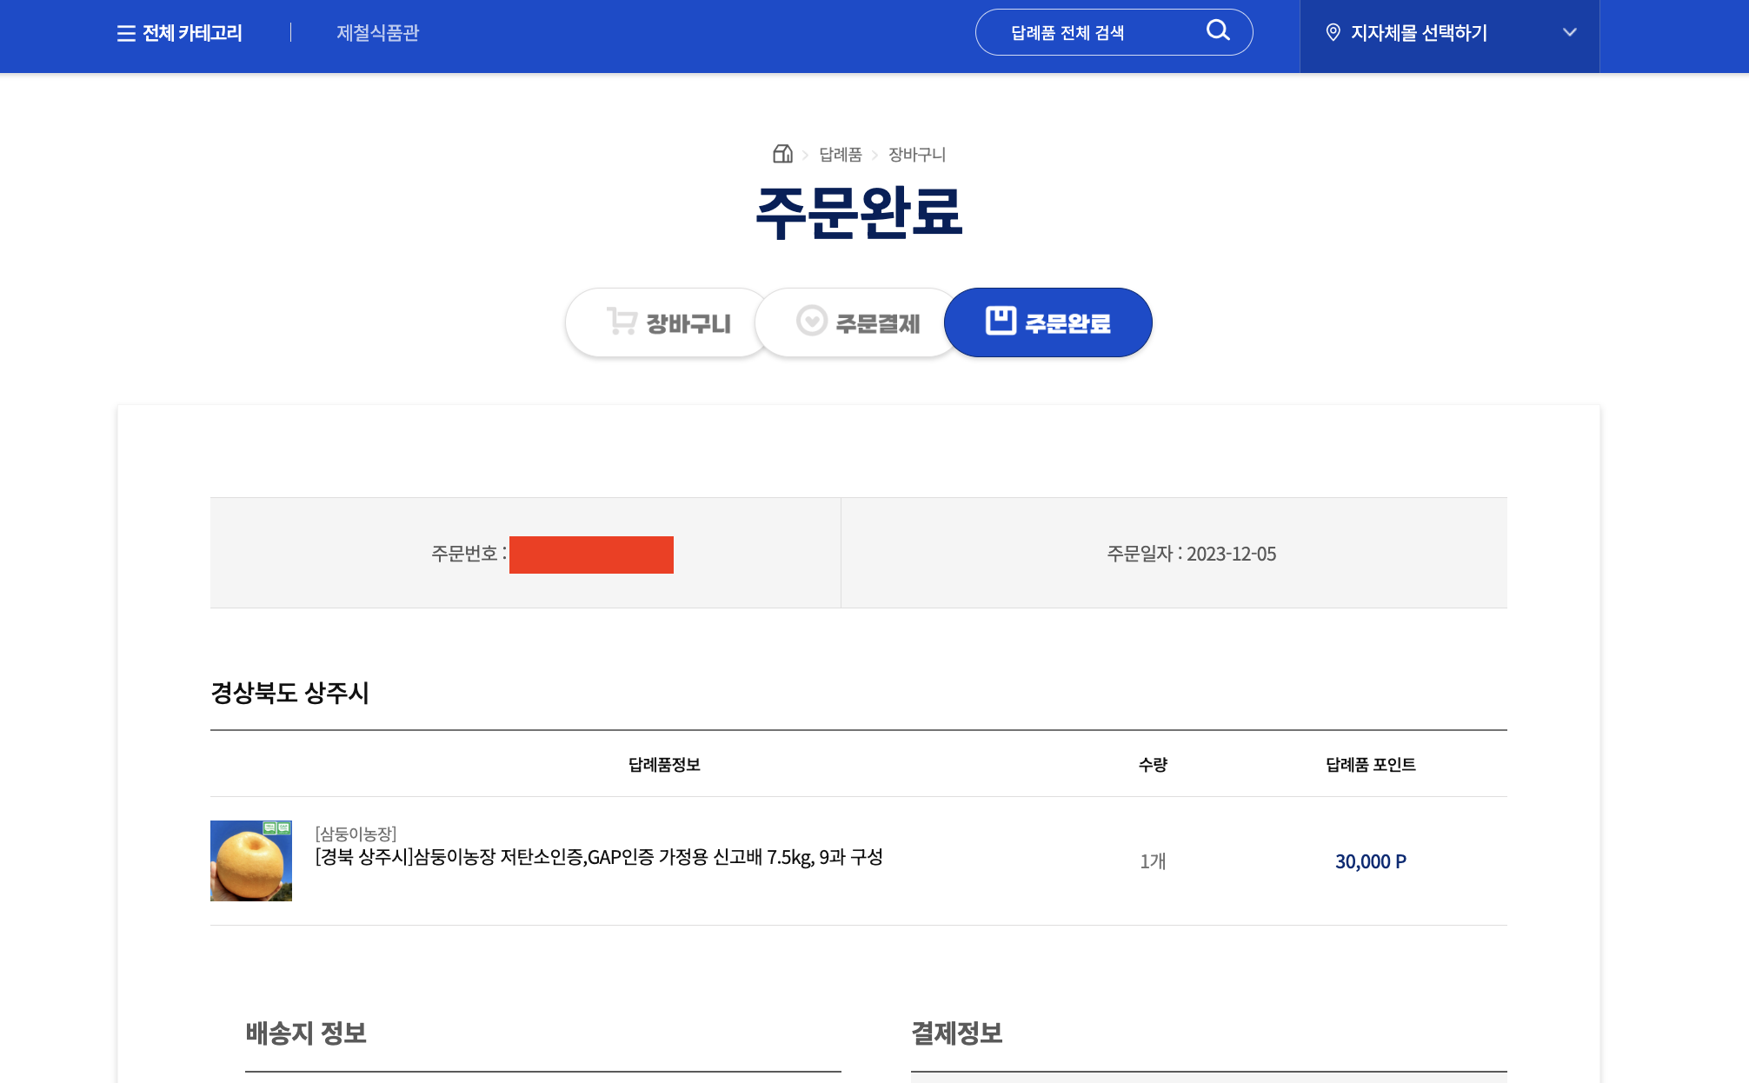Click the box icon in 주문완료 step

(1001, 321)
